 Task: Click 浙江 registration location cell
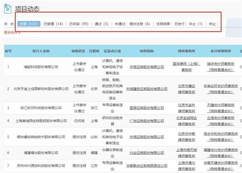point(94,108)
